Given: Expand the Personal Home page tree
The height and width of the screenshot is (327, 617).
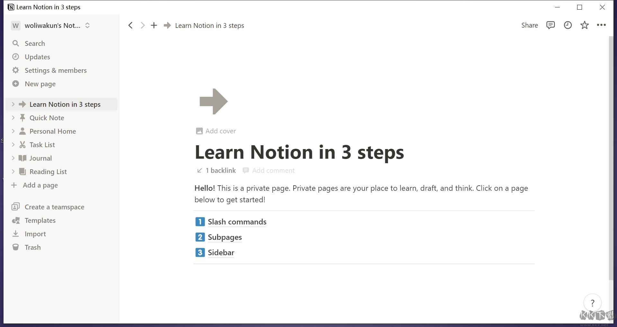Looking at the screenshot, I should (13, 131).
